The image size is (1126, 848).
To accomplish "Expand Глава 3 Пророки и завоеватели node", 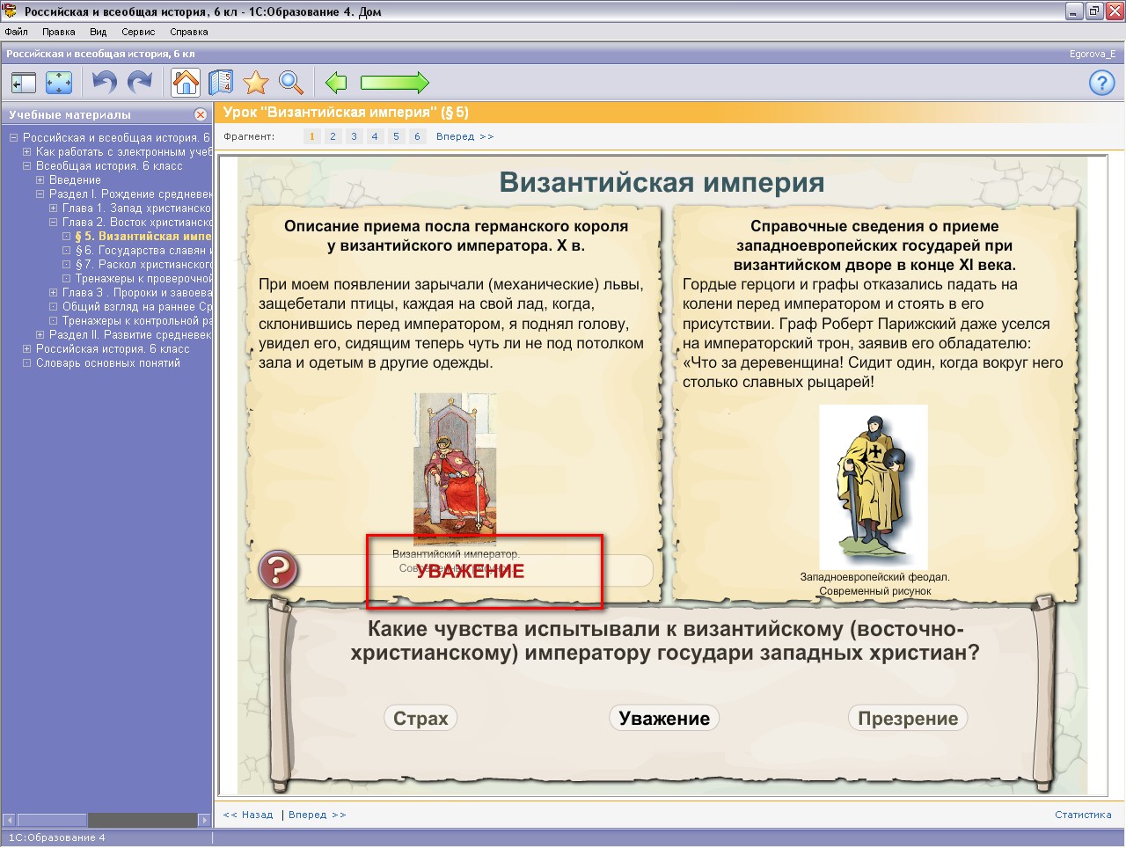I will 53,293.
